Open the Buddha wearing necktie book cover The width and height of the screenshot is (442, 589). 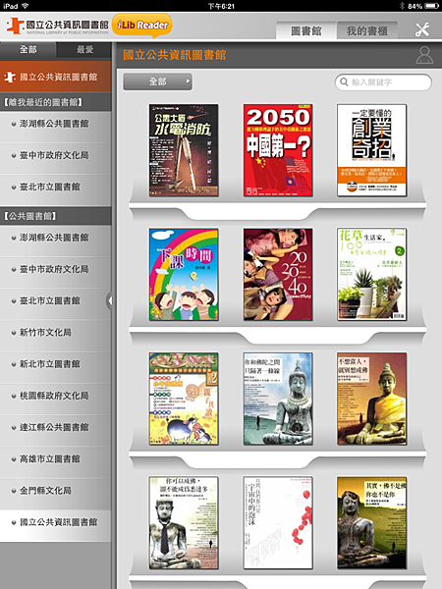(x=184, y=523)
